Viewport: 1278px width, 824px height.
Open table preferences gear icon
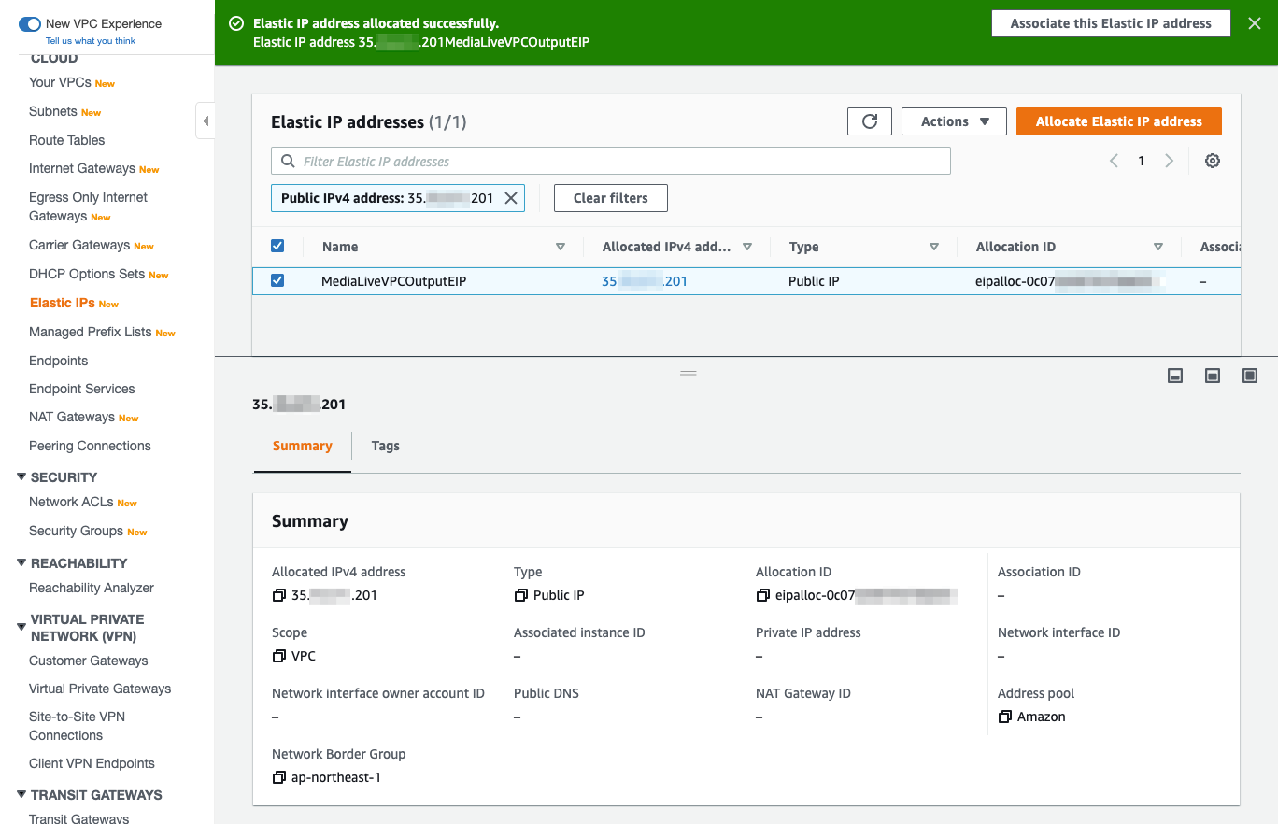pyautogui.click(x=1213, y=161)
